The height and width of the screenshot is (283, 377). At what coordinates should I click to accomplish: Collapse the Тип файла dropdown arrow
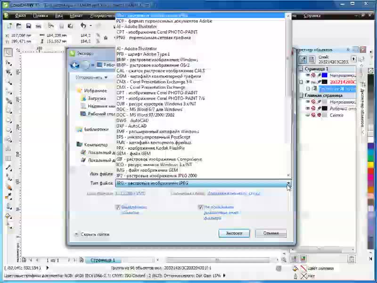pyautogui.click(x=288, y=183)
